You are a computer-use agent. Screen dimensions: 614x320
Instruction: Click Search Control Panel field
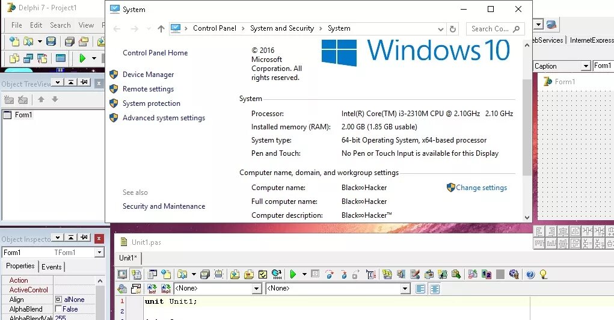pos(495,29)
